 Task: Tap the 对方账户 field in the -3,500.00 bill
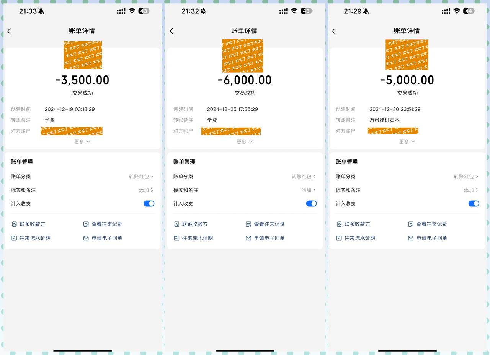click(72, 131)
